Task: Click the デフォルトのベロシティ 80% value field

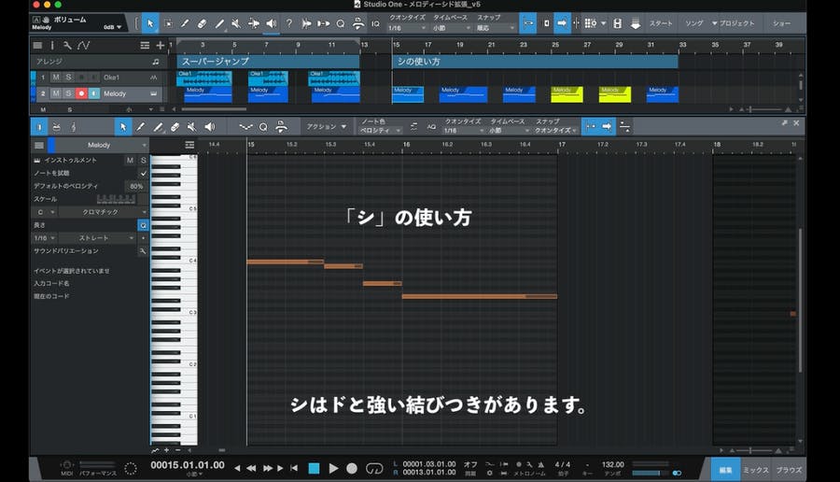Action: 136,187
